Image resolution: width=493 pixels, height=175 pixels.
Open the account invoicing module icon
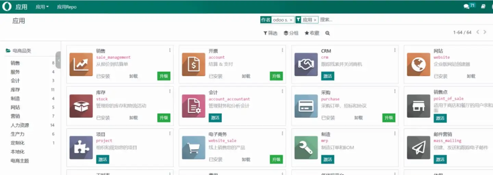[193, 64]
